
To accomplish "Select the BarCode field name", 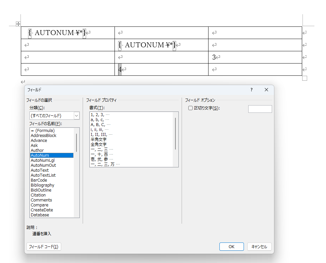I will [x=39, y=180].
